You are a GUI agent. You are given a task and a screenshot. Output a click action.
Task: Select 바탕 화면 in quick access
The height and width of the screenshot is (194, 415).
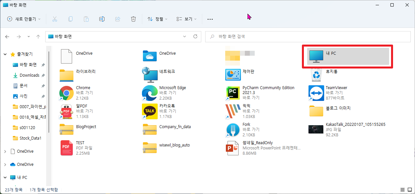28,65
